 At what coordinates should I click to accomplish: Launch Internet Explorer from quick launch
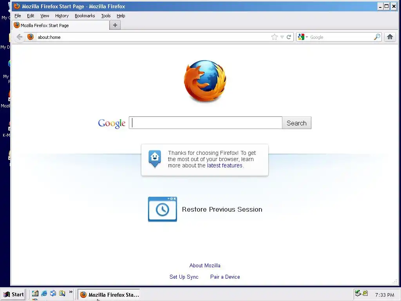[x=44, y=293]
